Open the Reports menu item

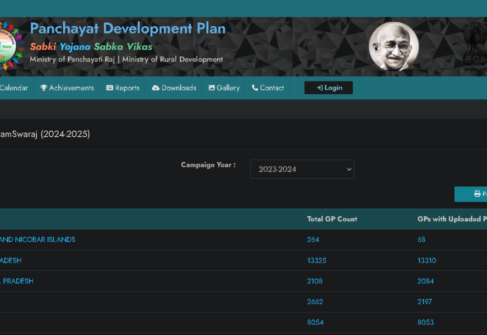123,88
